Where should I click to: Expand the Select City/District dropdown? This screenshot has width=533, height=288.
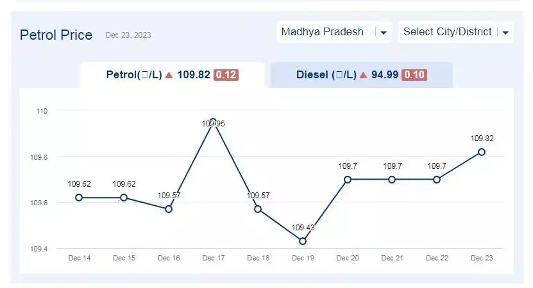(x=448, y=32)
